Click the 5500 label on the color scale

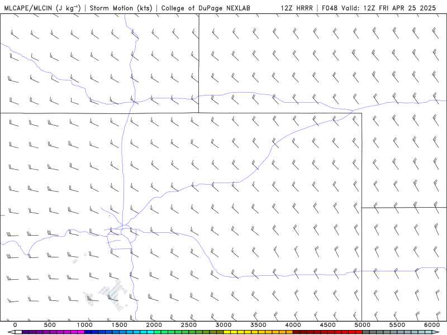coord(397,325)
